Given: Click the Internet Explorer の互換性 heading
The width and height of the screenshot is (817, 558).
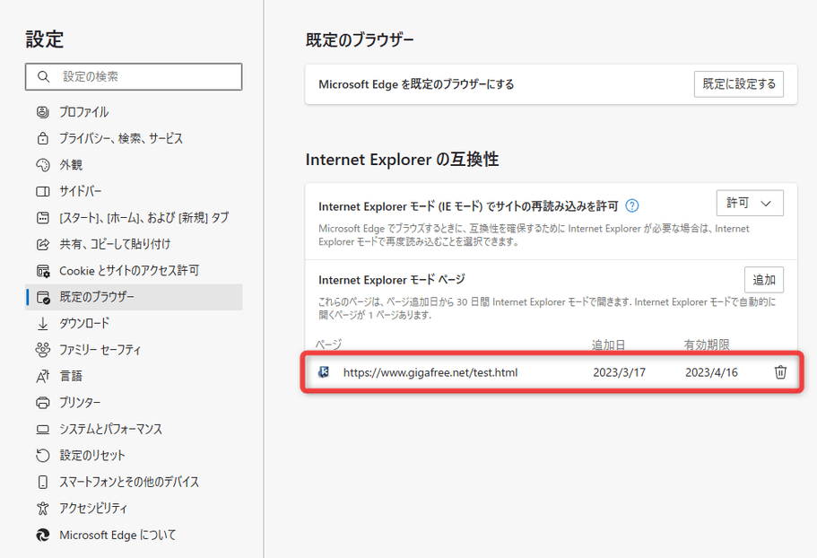Looking at the screenshot, I should [403, 160].
